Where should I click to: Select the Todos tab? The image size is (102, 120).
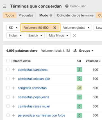10,15
